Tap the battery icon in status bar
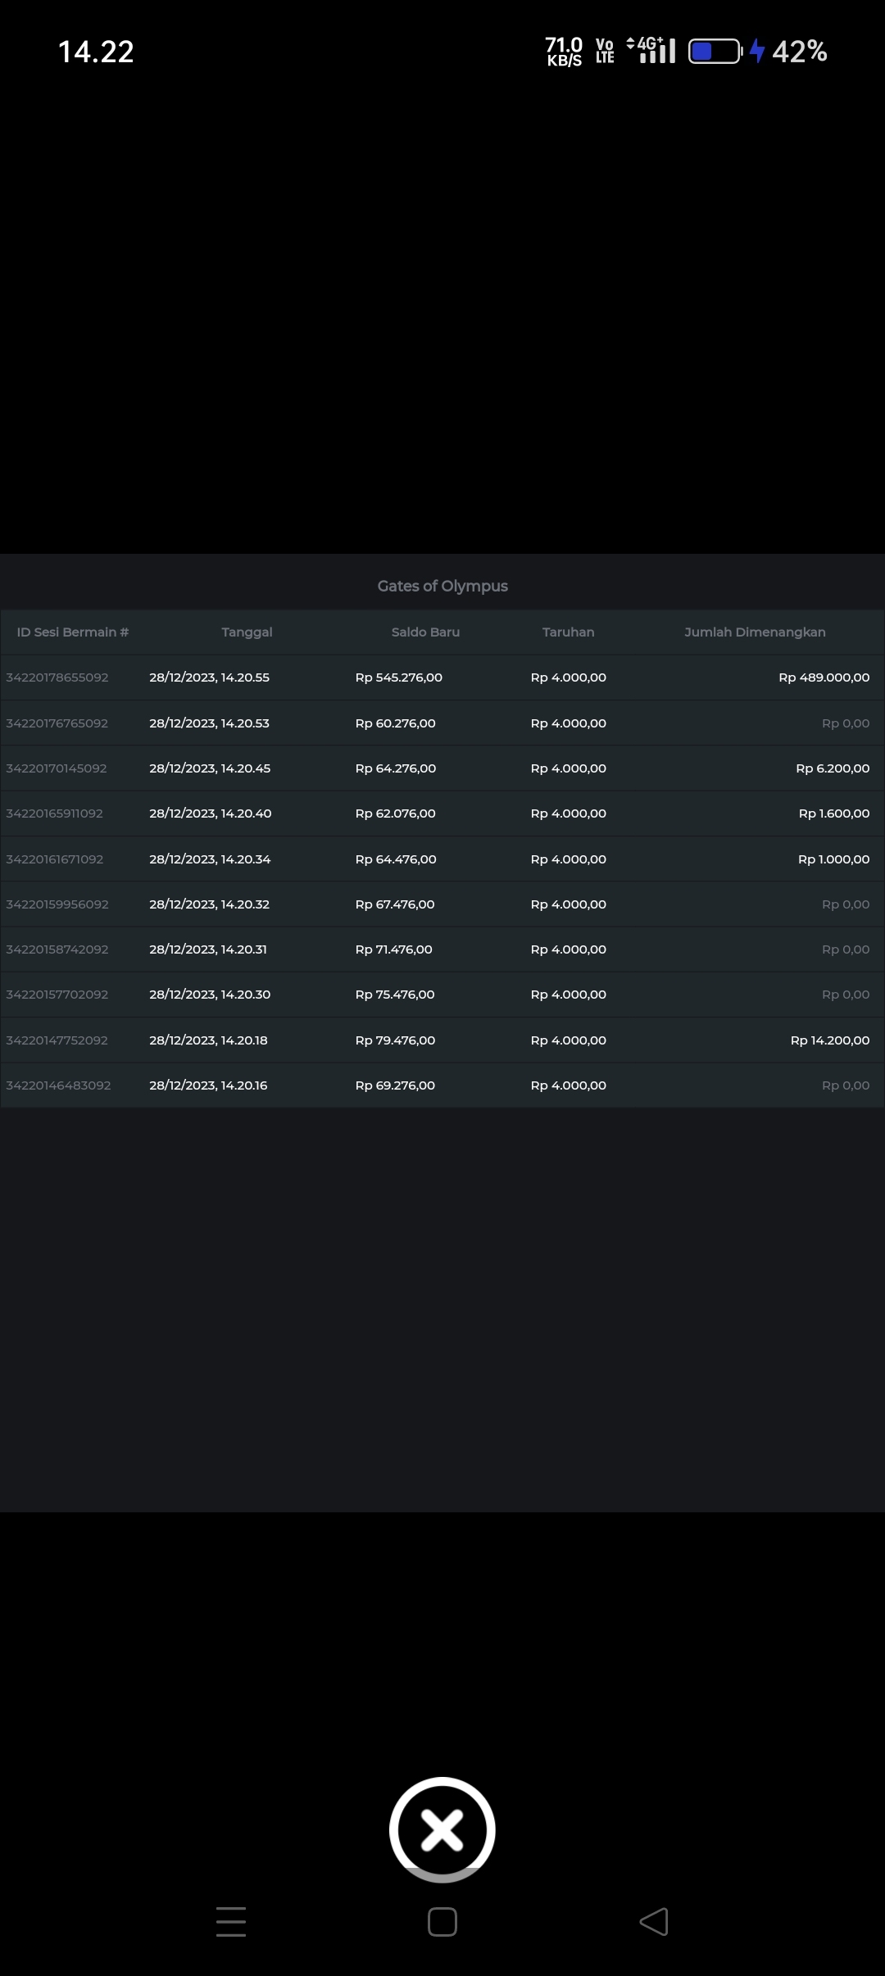 pyautogui.click(x=715, y=52)
